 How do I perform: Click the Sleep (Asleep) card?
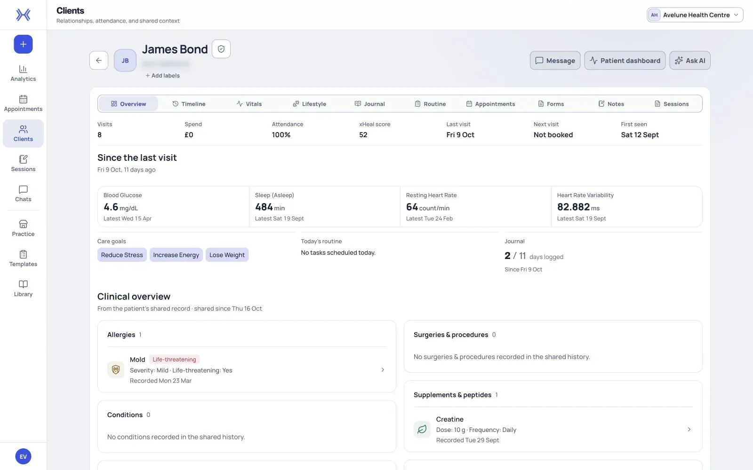(325, 207)
